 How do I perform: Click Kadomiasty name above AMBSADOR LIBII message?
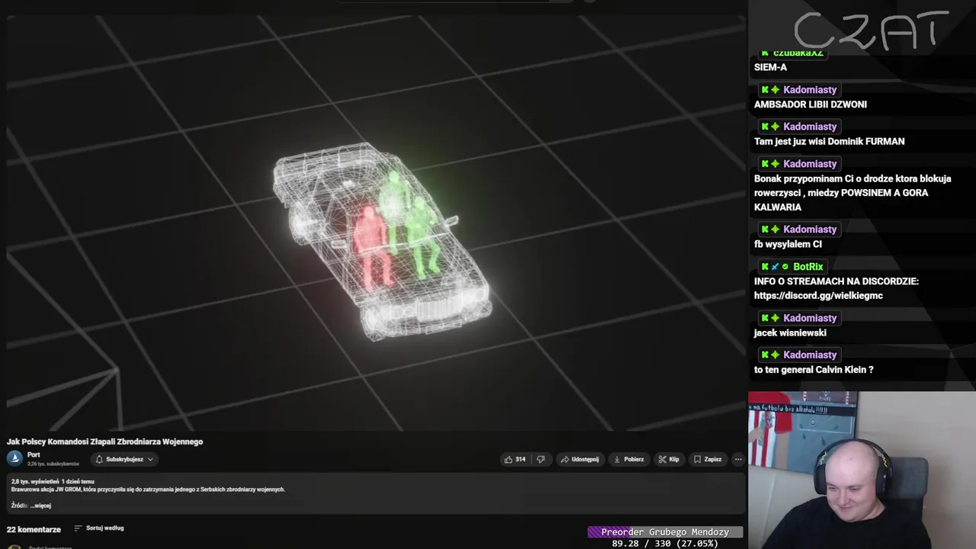(x=810, y=89)
